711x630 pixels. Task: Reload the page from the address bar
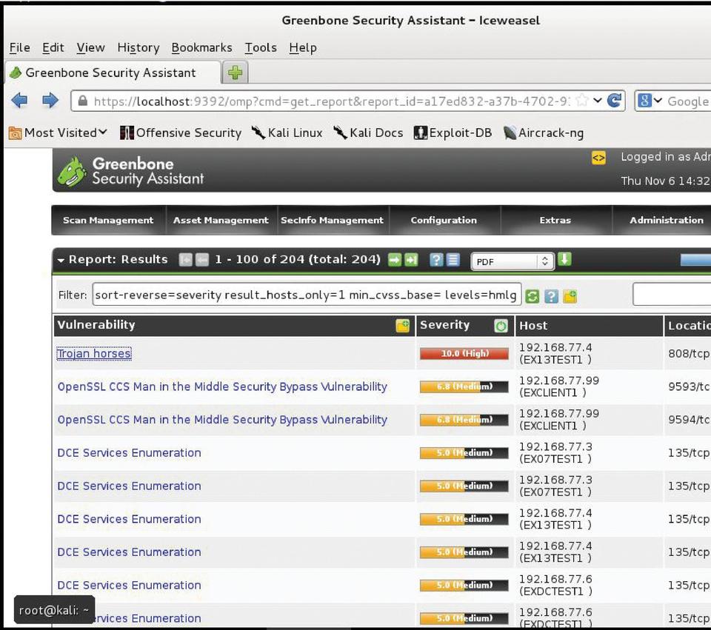(614, 101)
